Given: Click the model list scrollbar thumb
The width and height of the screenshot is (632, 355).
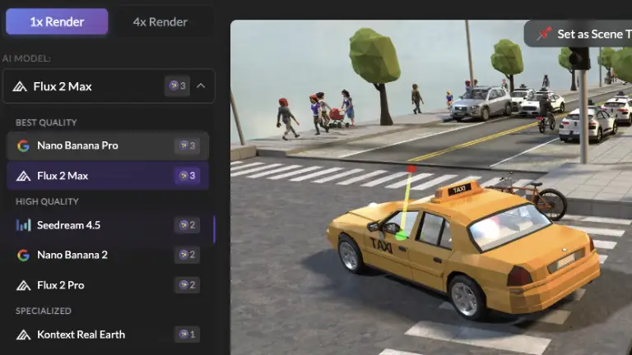Looking at the screenshot, I should [x=214, y=229].
